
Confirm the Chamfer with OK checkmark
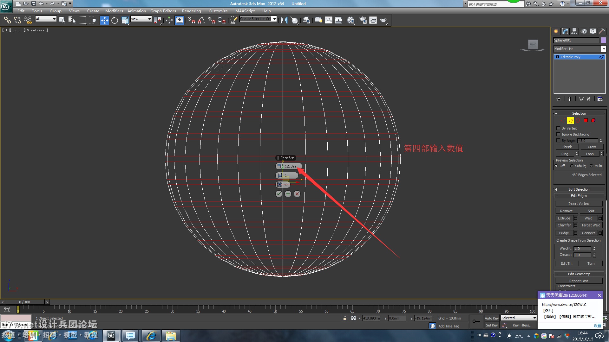pos(279,194)
